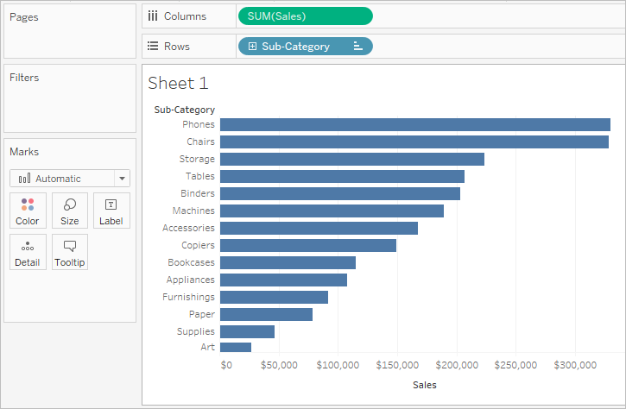
Task: Click the Tooltip marks card icon
Action: pos(70,246)
